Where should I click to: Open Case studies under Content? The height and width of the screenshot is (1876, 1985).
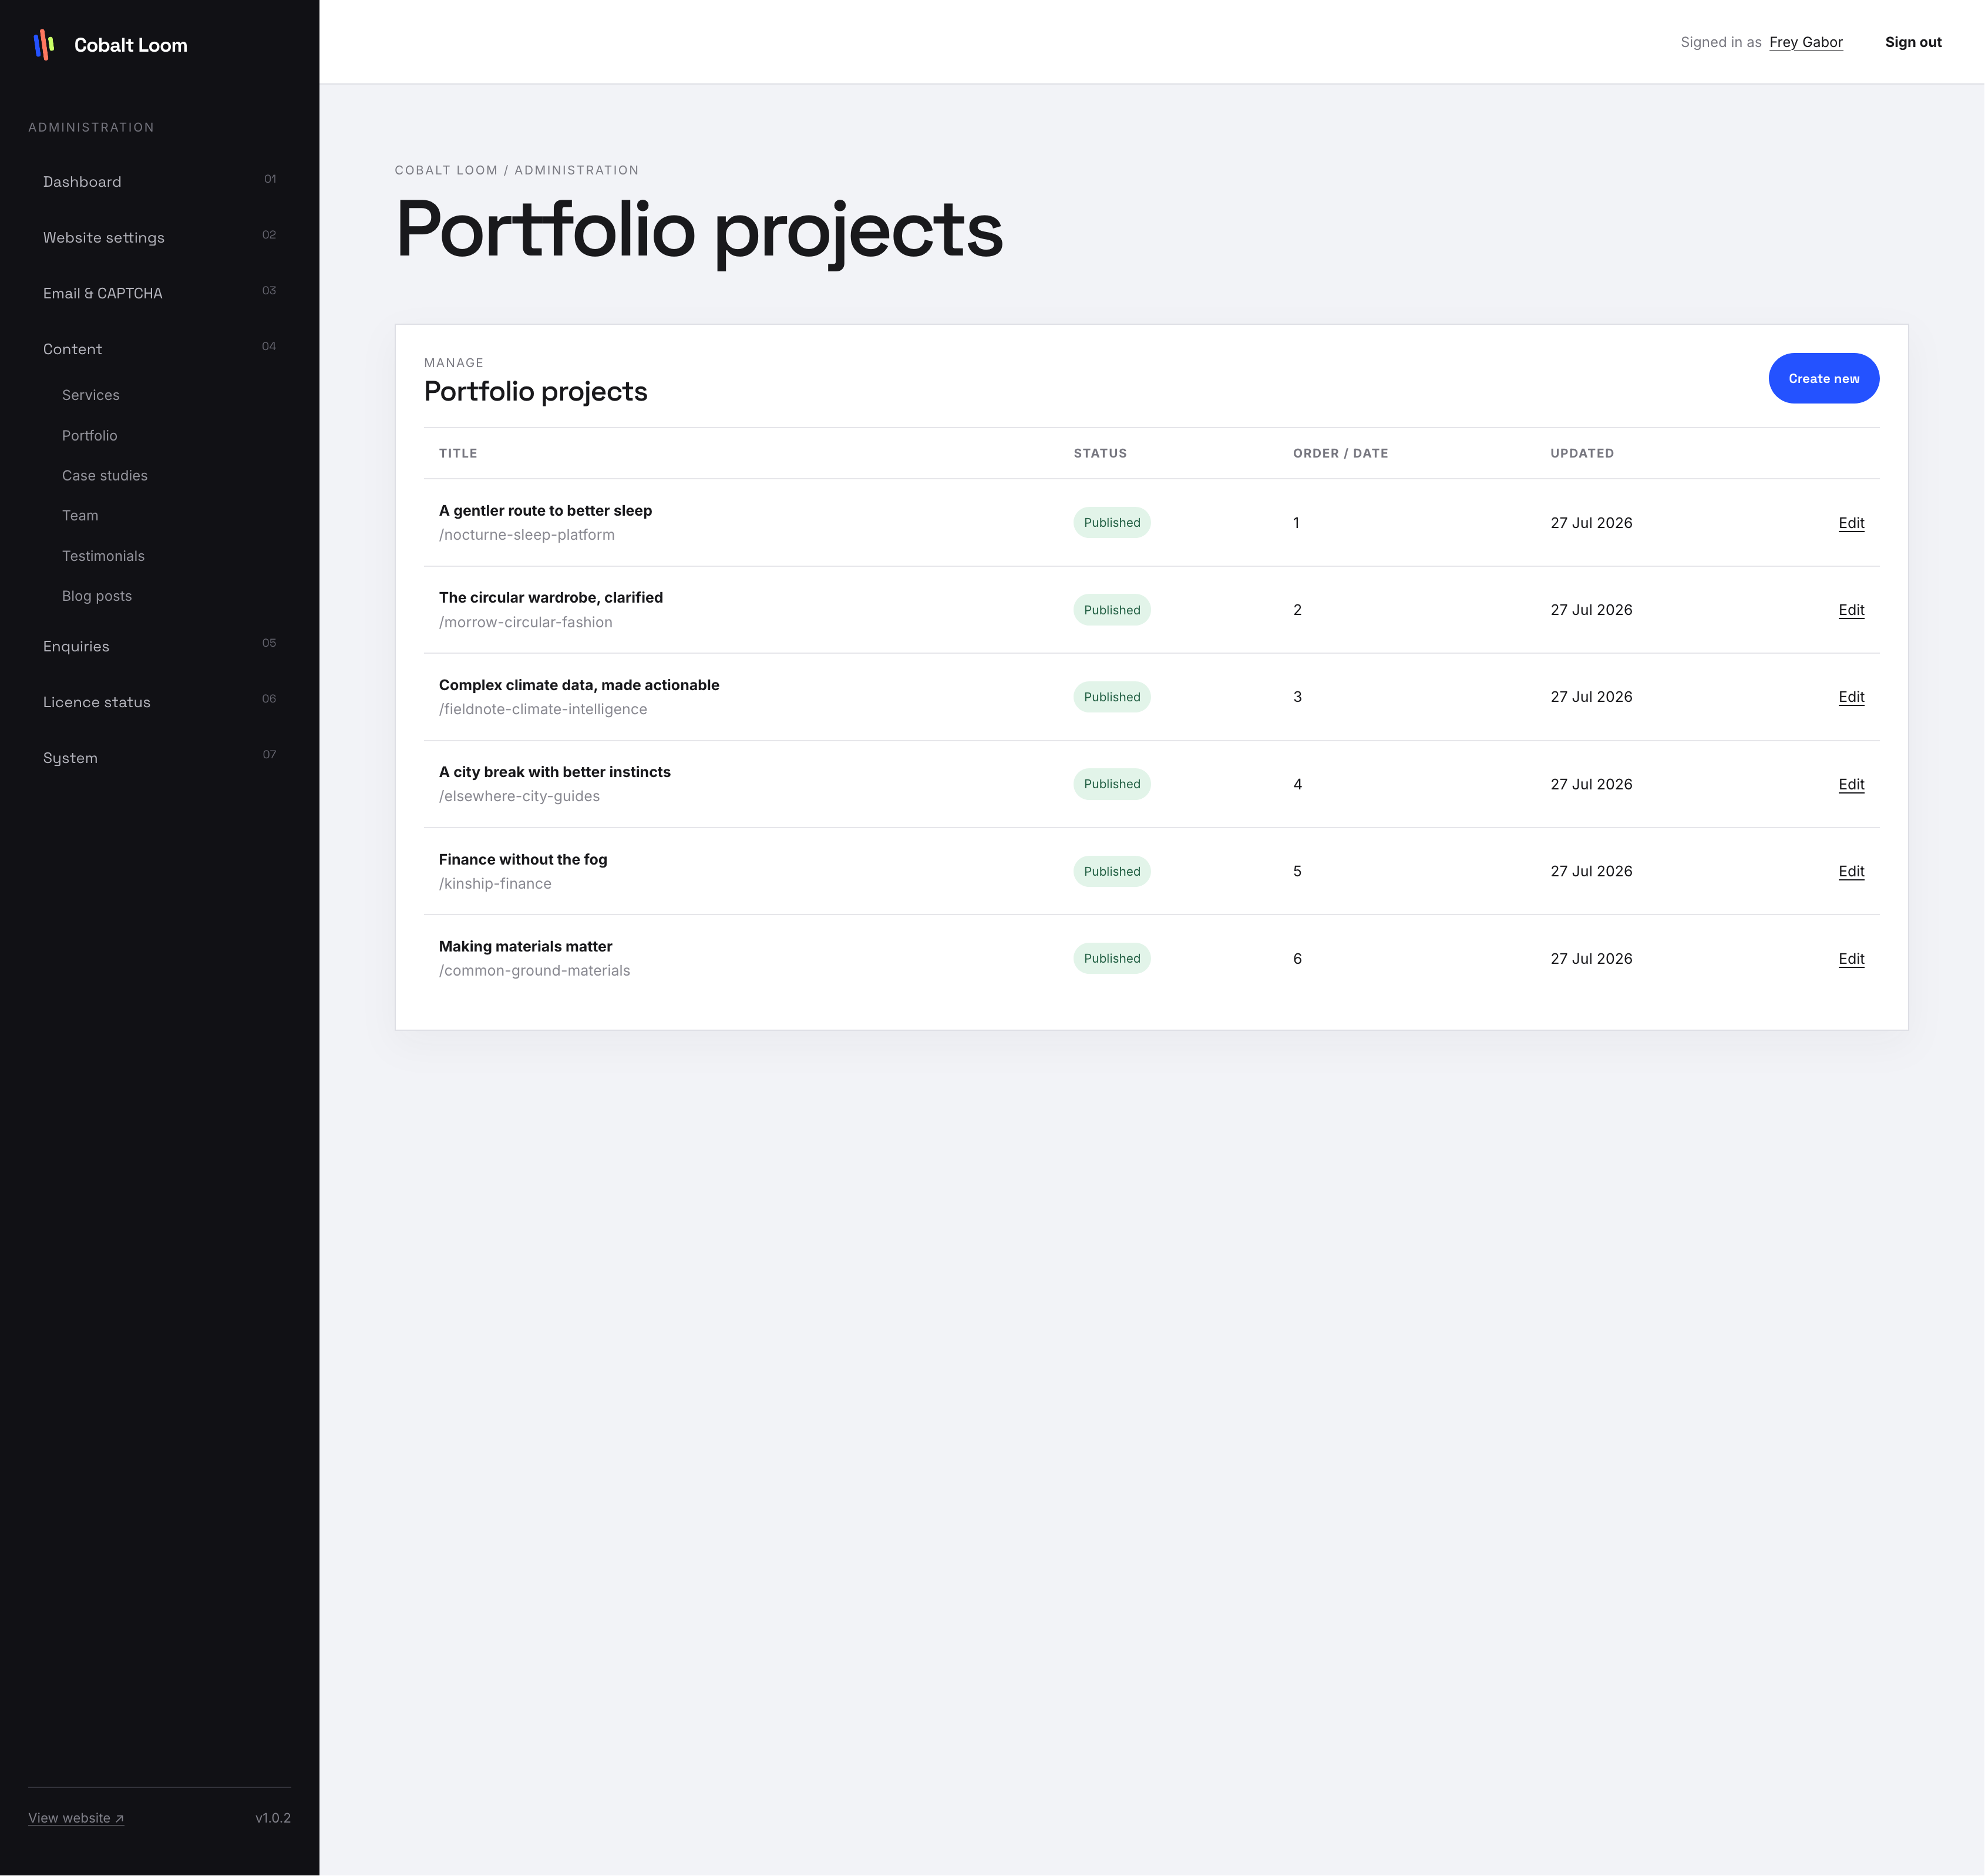105,476
